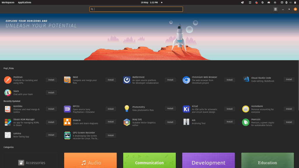
Task: Install GPU Screen Recorder
Action: point(111,135)
